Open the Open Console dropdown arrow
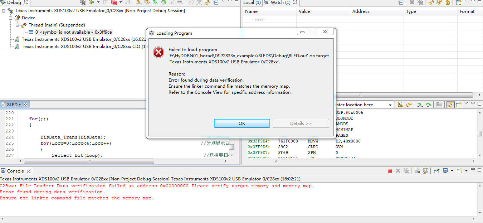Image resolution: width=483 pixels, height=223 pixels. pos(466,171)
